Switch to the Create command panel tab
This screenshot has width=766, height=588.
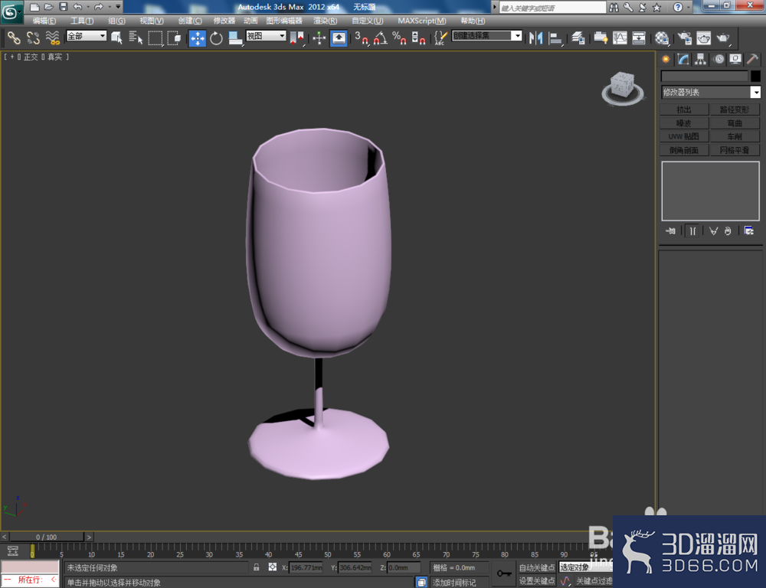666,60
